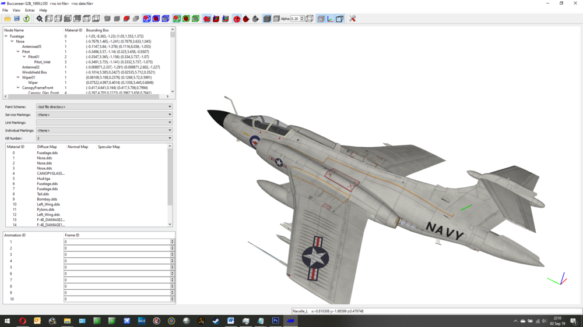Open the Unit Markings dropdown
Viewport: 583px width, 327px height.
[x=104, y=123]
